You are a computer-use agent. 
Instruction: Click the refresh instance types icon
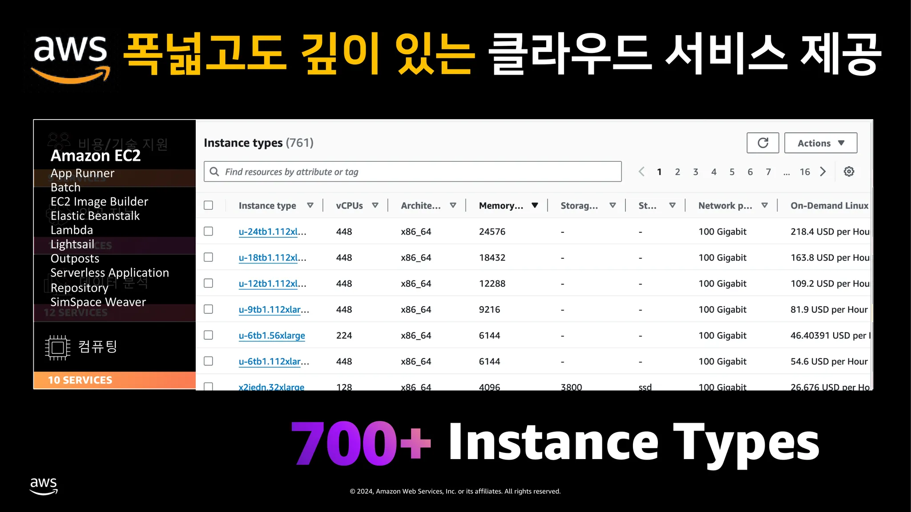coord(762,143)
